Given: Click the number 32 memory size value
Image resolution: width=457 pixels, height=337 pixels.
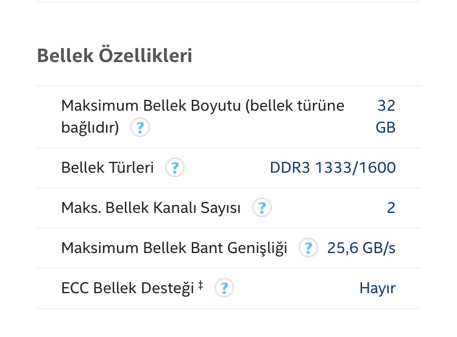Looking at the screenshot, I should (386, 105).
